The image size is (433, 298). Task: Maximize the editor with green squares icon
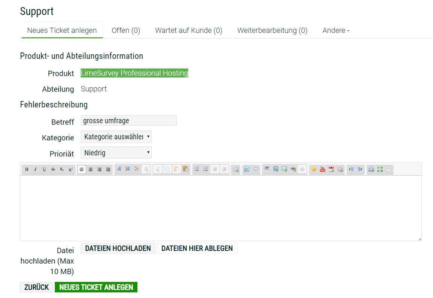(x=380, y=169)
